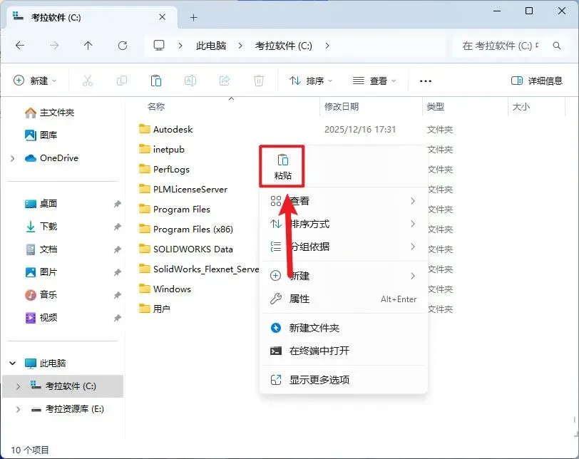Click chevron between 此电脑 and 考拉软件 (C:)
The height and width of the screenshot is (459, 579).
point(240,46)
